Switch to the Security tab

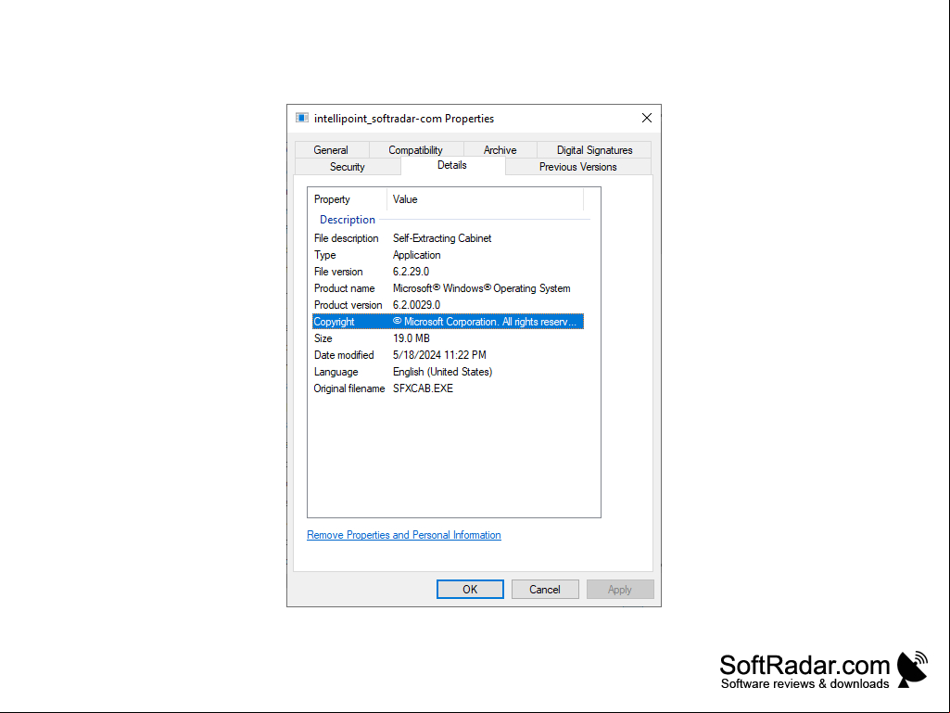[x=348, y=167]
